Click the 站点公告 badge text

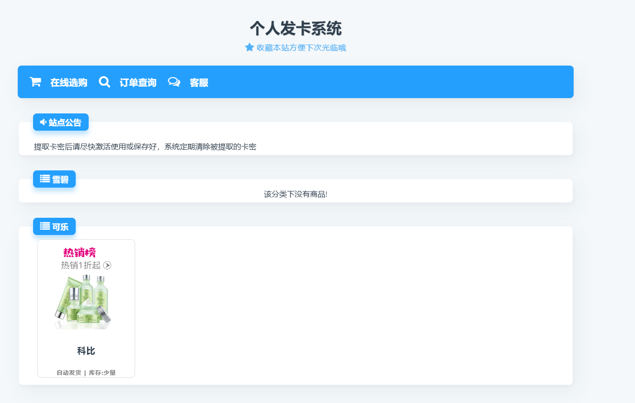(x=65, y=123)
